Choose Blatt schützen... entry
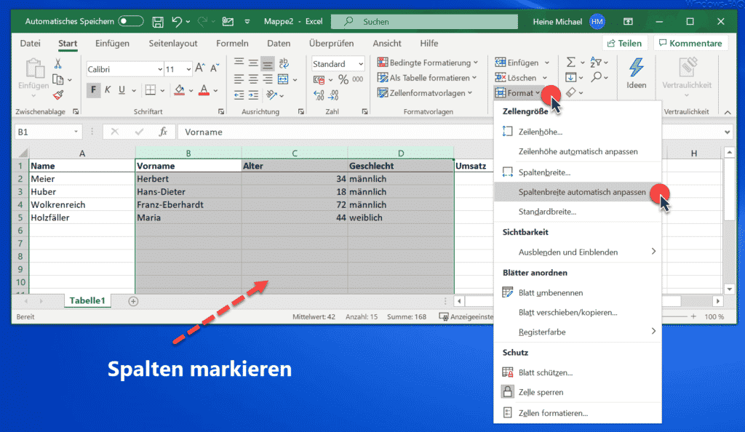Screen dimensions: 745x432 578,372
